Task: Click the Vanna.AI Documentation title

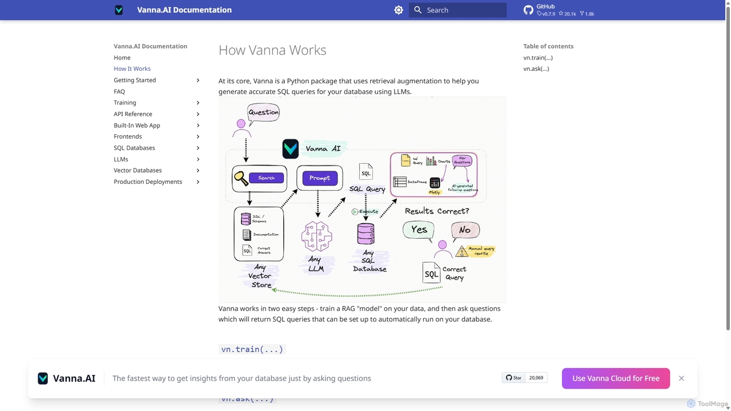Action: (184, 10)
